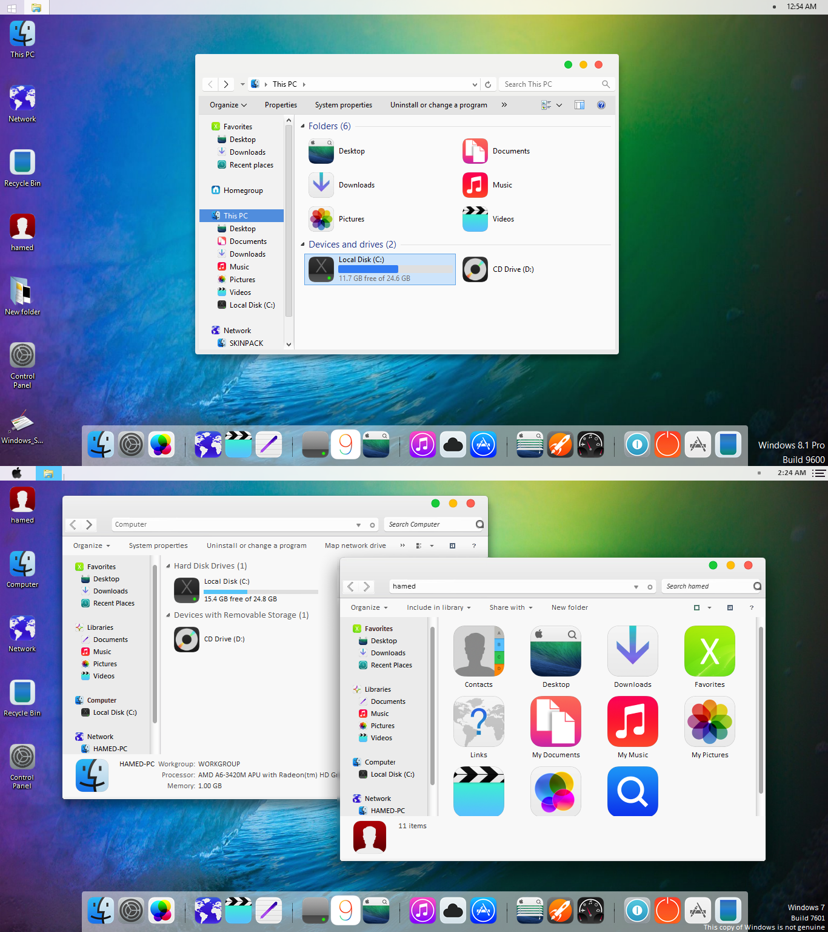Select SKINPACK under Network in This PC sidebar

[x=240, y=343]
